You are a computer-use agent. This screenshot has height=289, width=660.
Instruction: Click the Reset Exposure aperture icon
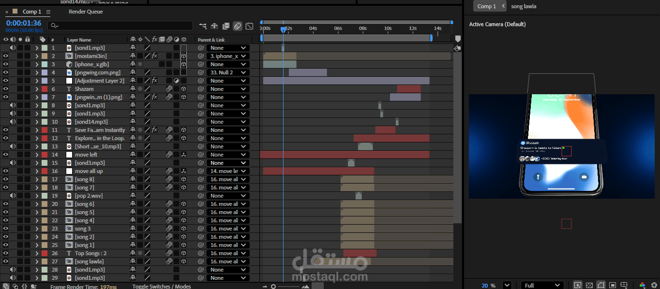tap(654, 285)
